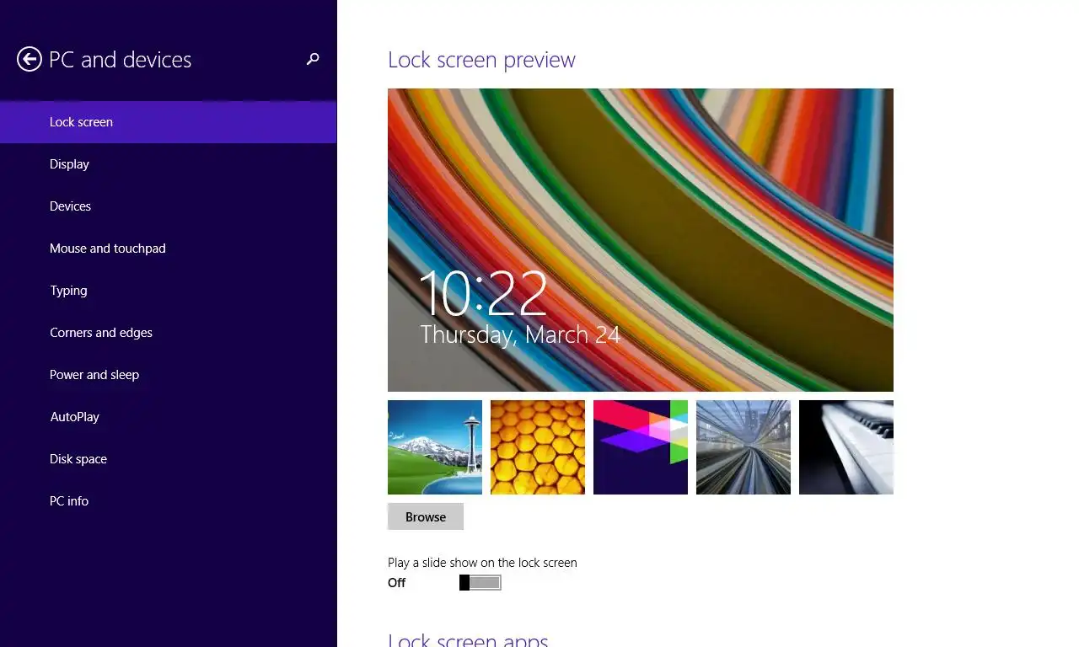The image size is (1079, 647).
Task: Choose the orange honeycomb thumbnail
Action: (538, 447)
